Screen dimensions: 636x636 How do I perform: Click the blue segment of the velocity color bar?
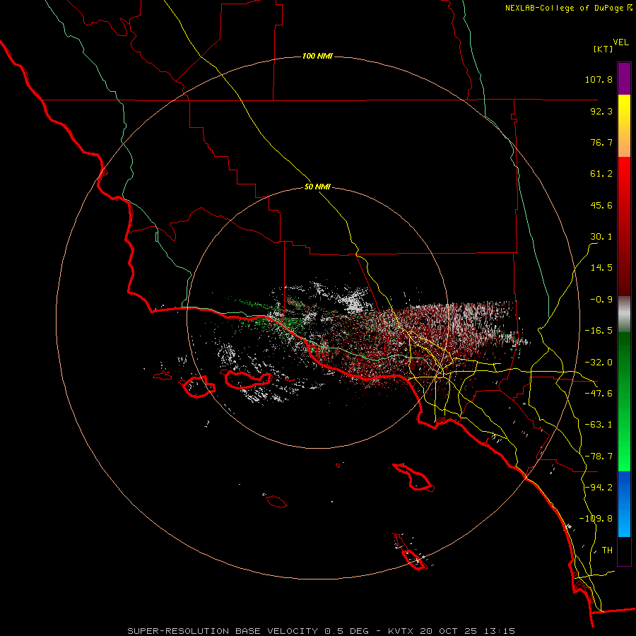tap(624, 504)
